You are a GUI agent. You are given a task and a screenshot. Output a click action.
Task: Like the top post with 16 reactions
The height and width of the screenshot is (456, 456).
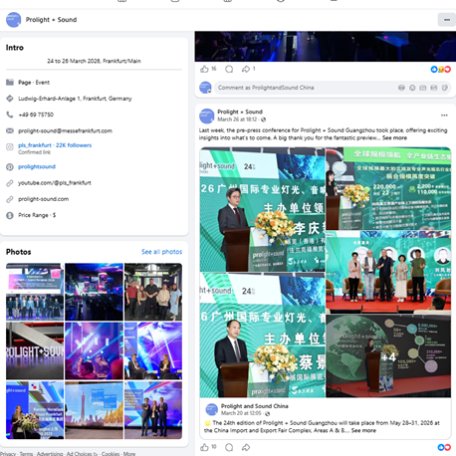coord(204,69)
